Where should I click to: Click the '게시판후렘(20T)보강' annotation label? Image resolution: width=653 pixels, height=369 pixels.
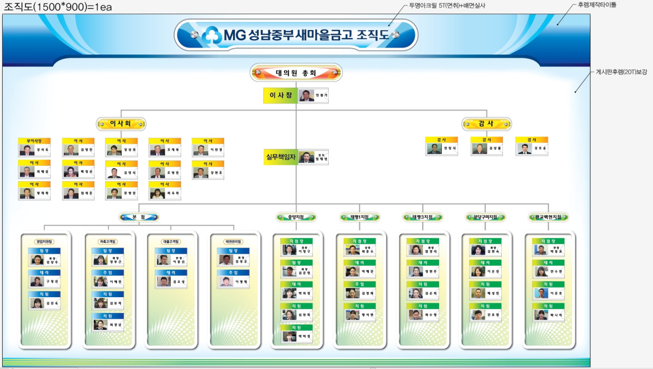[621, 71]
